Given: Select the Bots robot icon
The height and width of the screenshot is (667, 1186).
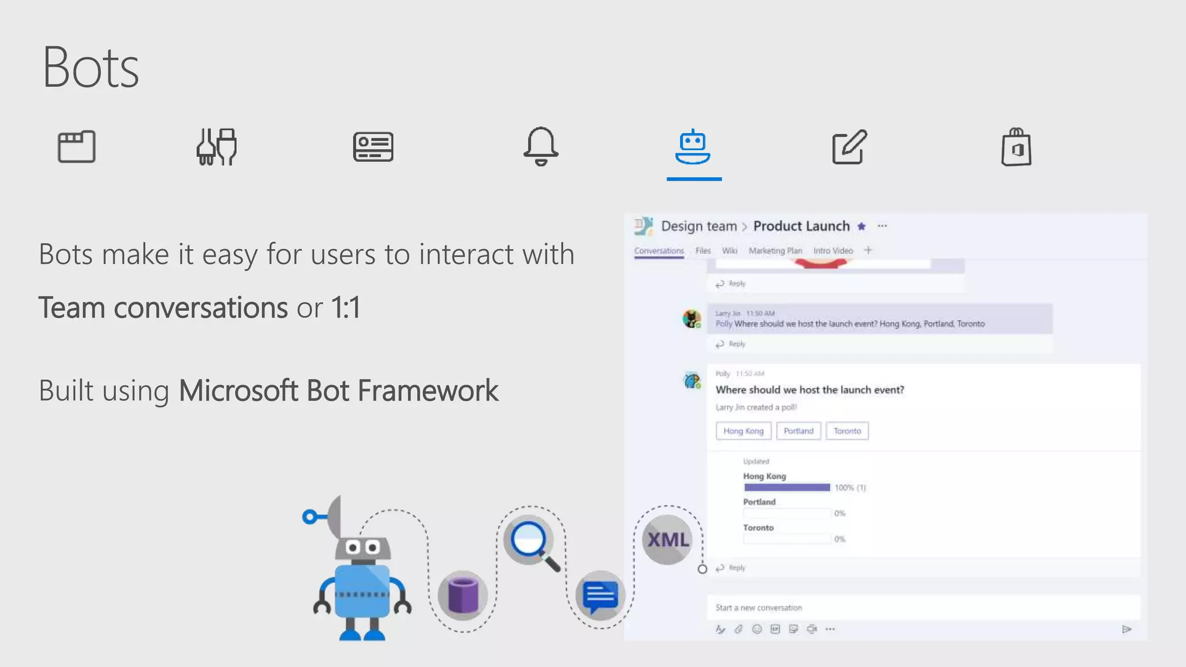Looking at the screenshot, I should (x=693, y=147).
